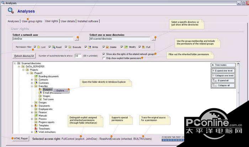This screenshot has height=147, width=249.
Task: Toggle the Read permission filter checkbox
Action: pyautogui.click(x=50, y=47)
